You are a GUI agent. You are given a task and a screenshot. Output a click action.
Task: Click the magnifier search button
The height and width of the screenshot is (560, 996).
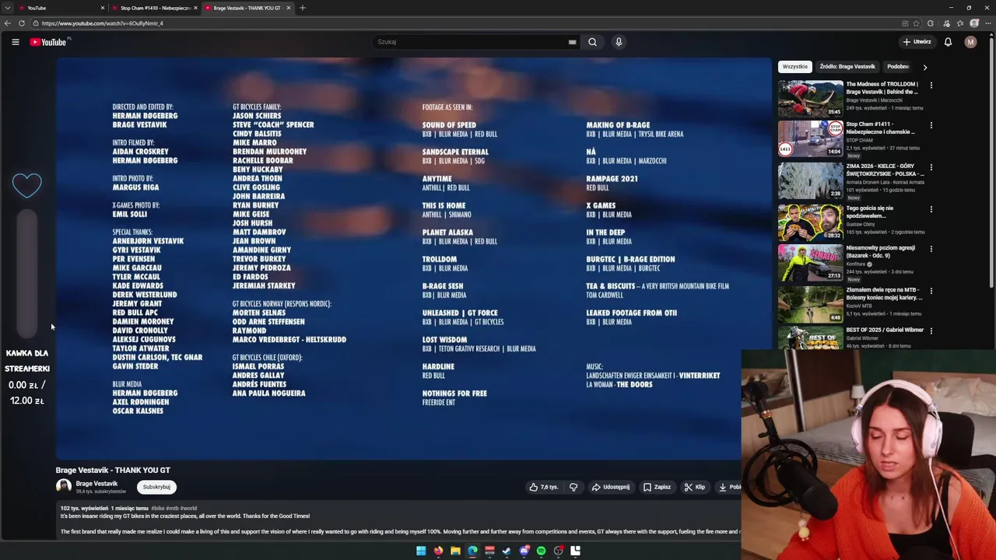pyautogui.click(x=592, y=42)
